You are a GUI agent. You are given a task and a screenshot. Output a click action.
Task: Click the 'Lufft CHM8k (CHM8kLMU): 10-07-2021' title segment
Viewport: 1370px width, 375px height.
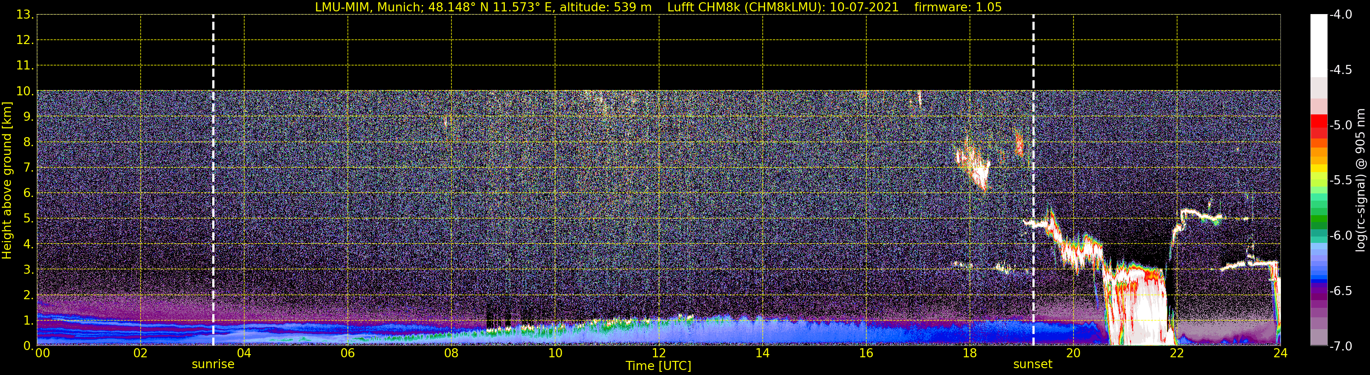tap(783, 7)
